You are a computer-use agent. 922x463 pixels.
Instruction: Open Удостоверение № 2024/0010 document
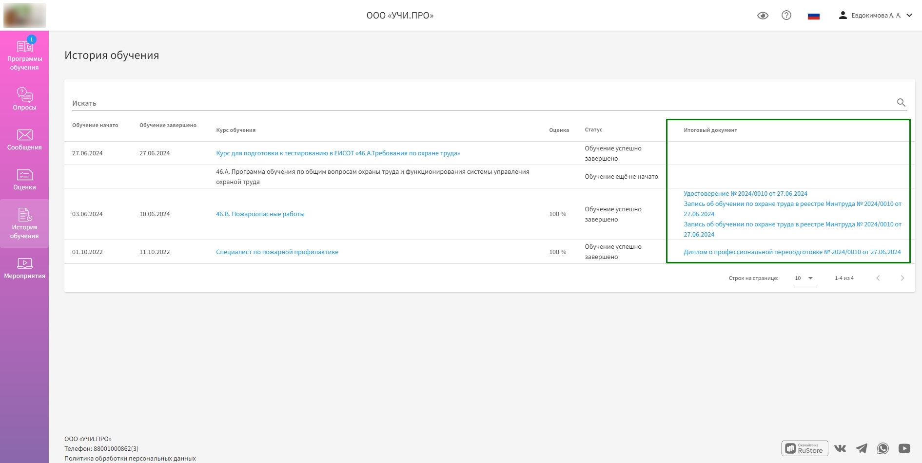(745, 193)
